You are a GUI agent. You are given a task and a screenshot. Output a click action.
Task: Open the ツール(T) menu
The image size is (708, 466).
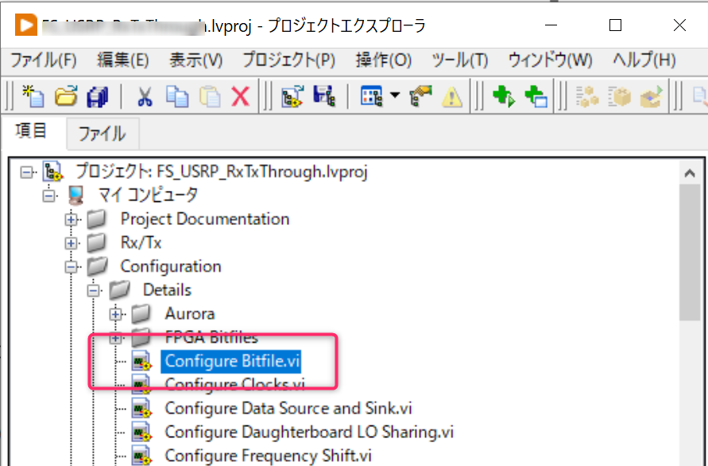(x=459, y=60)
